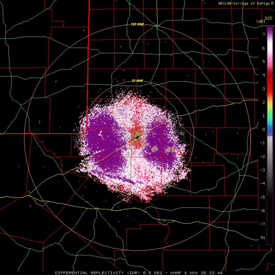This screenshot has width=275, height=275.
Task: Click the -7 value on color scale
Action: 262,224
